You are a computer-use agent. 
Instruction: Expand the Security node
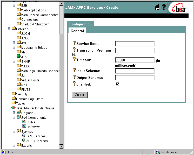point(9,94)
